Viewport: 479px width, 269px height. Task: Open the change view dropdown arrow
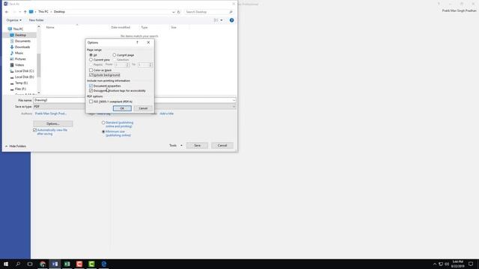pyautogui.click(x=222, y=20)
